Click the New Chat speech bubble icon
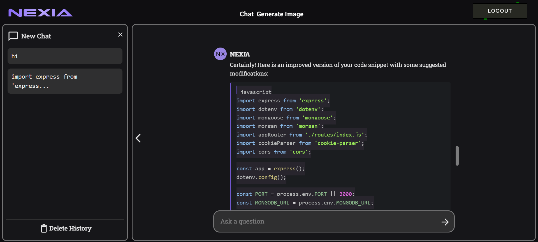 click(13, 36)
